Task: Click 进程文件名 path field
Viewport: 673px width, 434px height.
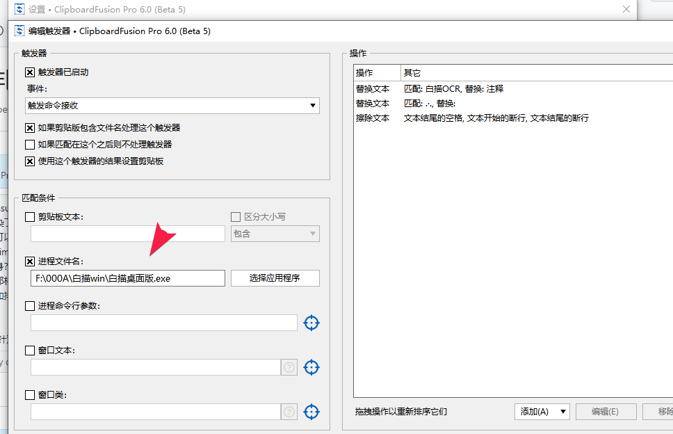Action: pyautogui.click(x=128, y=278)
